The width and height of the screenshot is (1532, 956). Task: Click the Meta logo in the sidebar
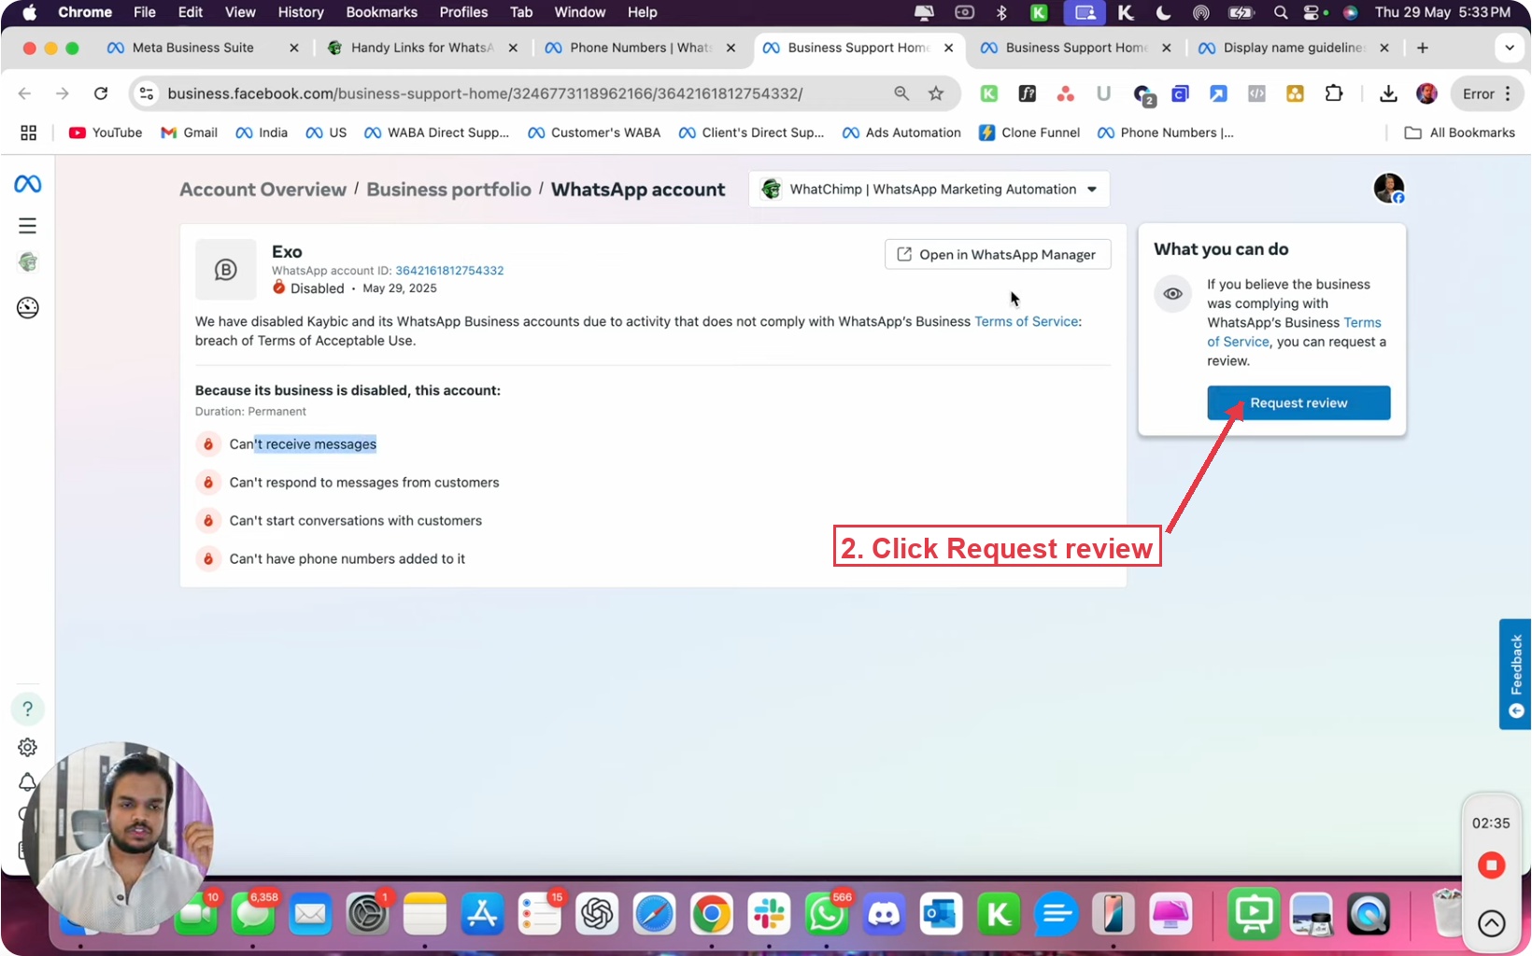28,184
